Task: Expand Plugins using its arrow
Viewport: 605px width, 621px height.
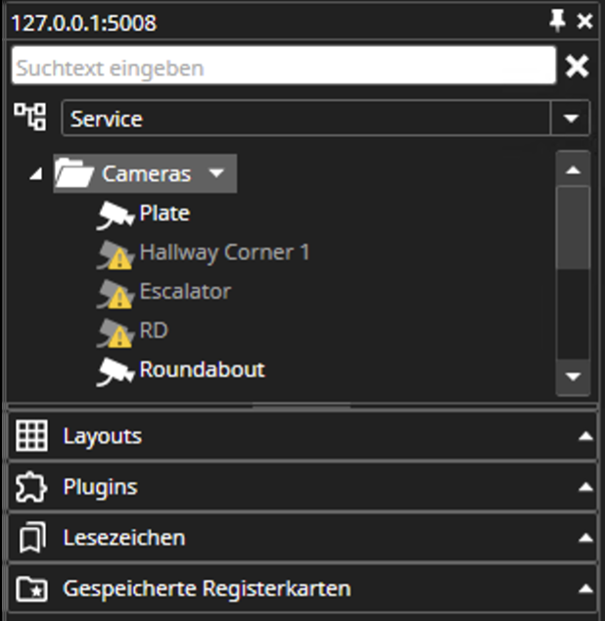Action: [585, 487]
